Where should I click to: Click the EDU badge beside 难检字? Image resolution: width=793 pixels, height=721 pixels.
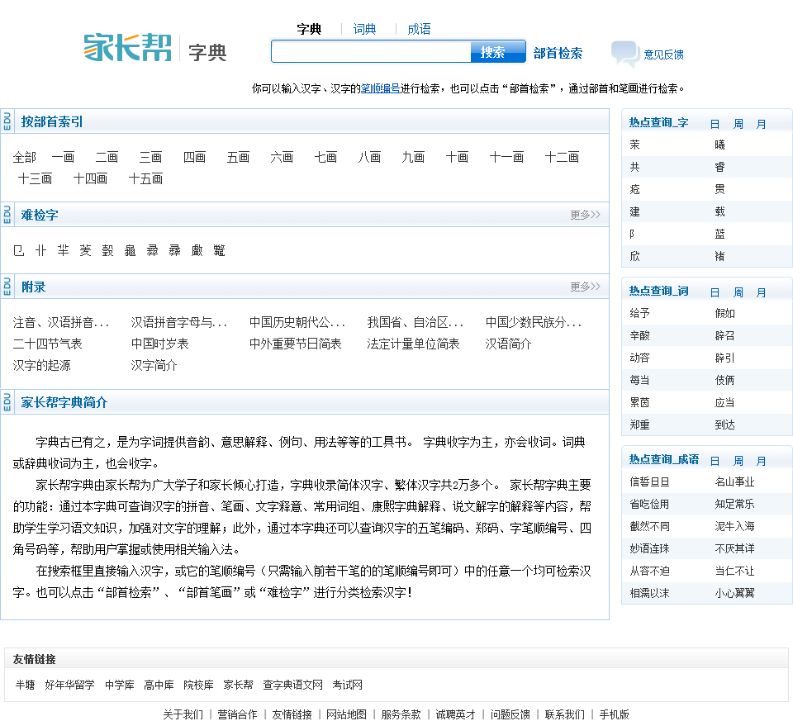pyautogui.click(x=7, y=215)
